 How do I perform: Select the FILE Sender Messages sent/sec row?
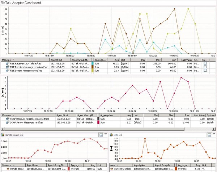109,71
